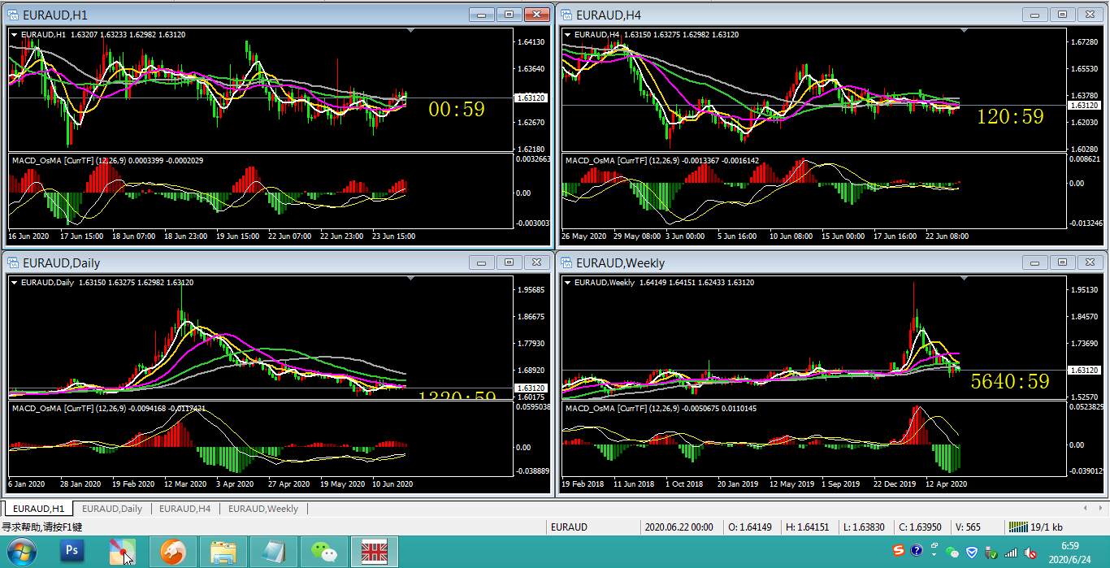Click the EURAUD,H1 chart window icon
Viewport: 1110px width, 568px height.
[13, 15]
